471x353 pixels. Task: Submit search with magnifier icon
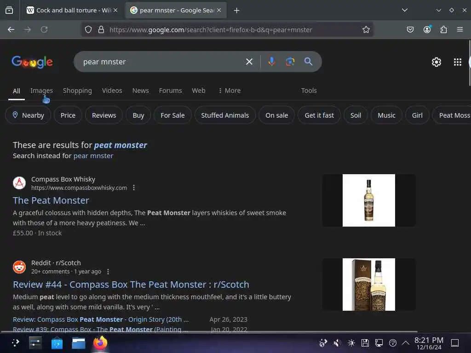coord(309,62)
